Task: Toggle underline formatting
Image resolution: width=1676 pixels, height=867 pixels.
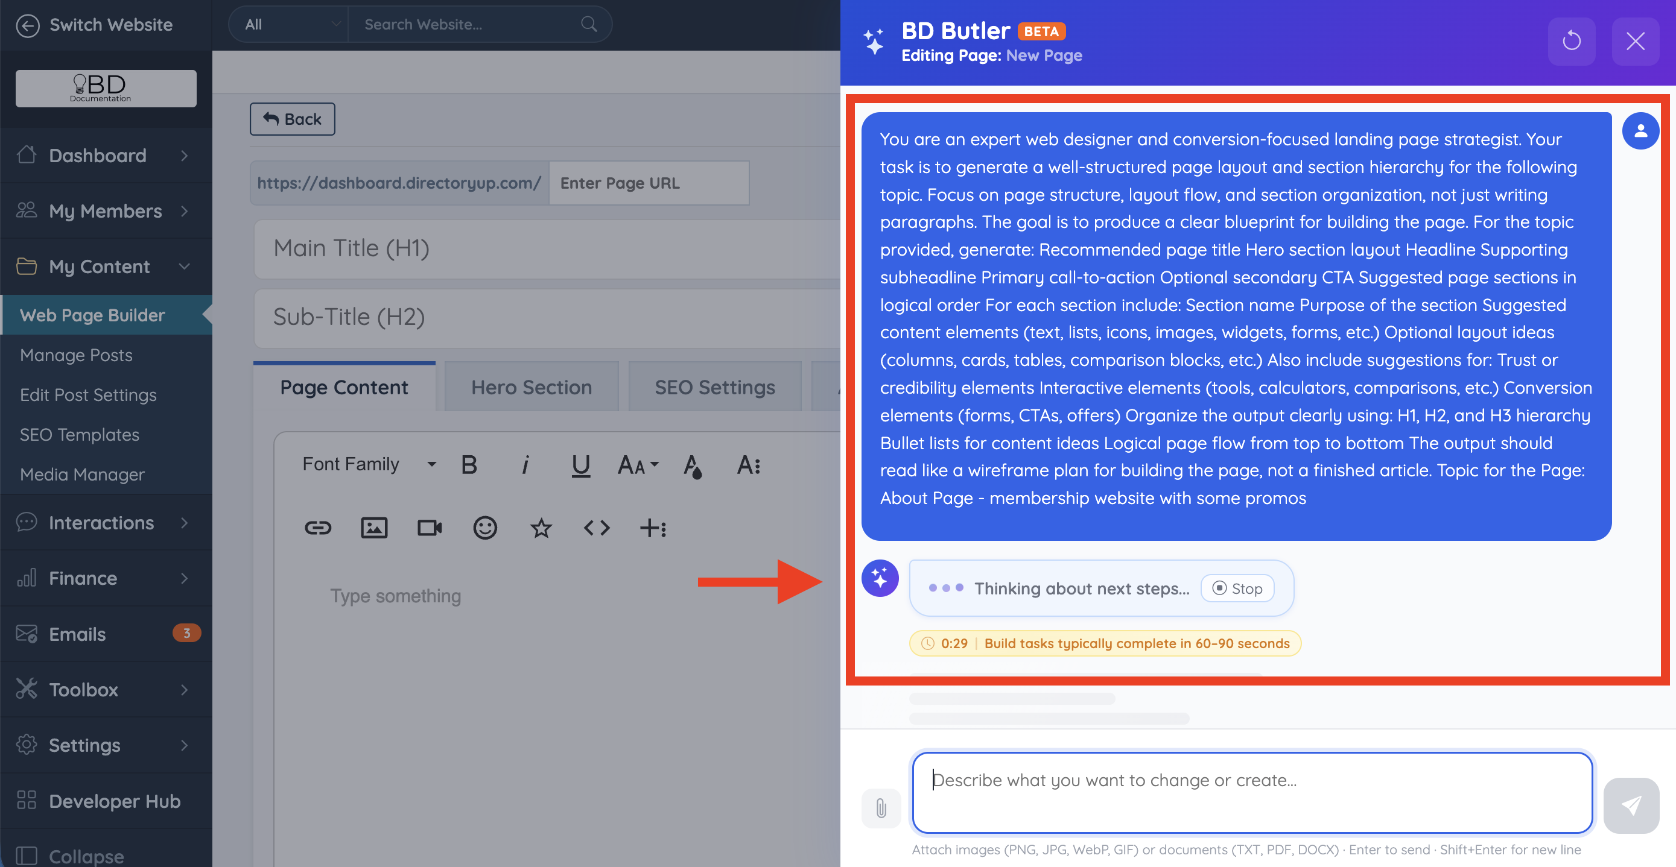Action: tap(580, 464)
